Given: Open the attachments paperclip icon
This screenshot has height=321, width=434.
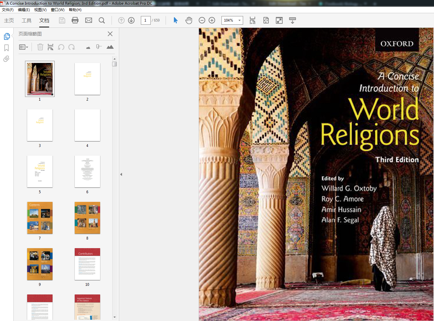Looking at the screenshot, I should pyautogui.click(x=6, y=59).
